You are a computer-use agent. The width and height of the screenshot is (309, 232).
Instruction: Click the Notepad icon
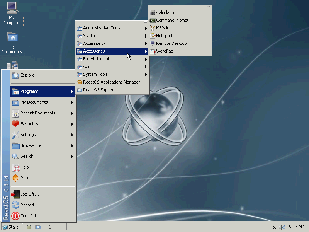coord(153,36)
